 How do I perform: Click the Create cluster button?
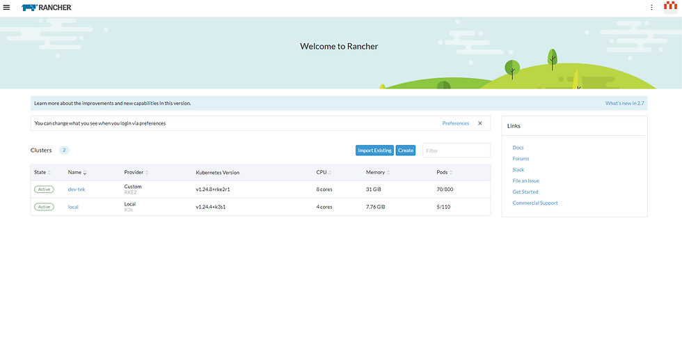point(405,150)
